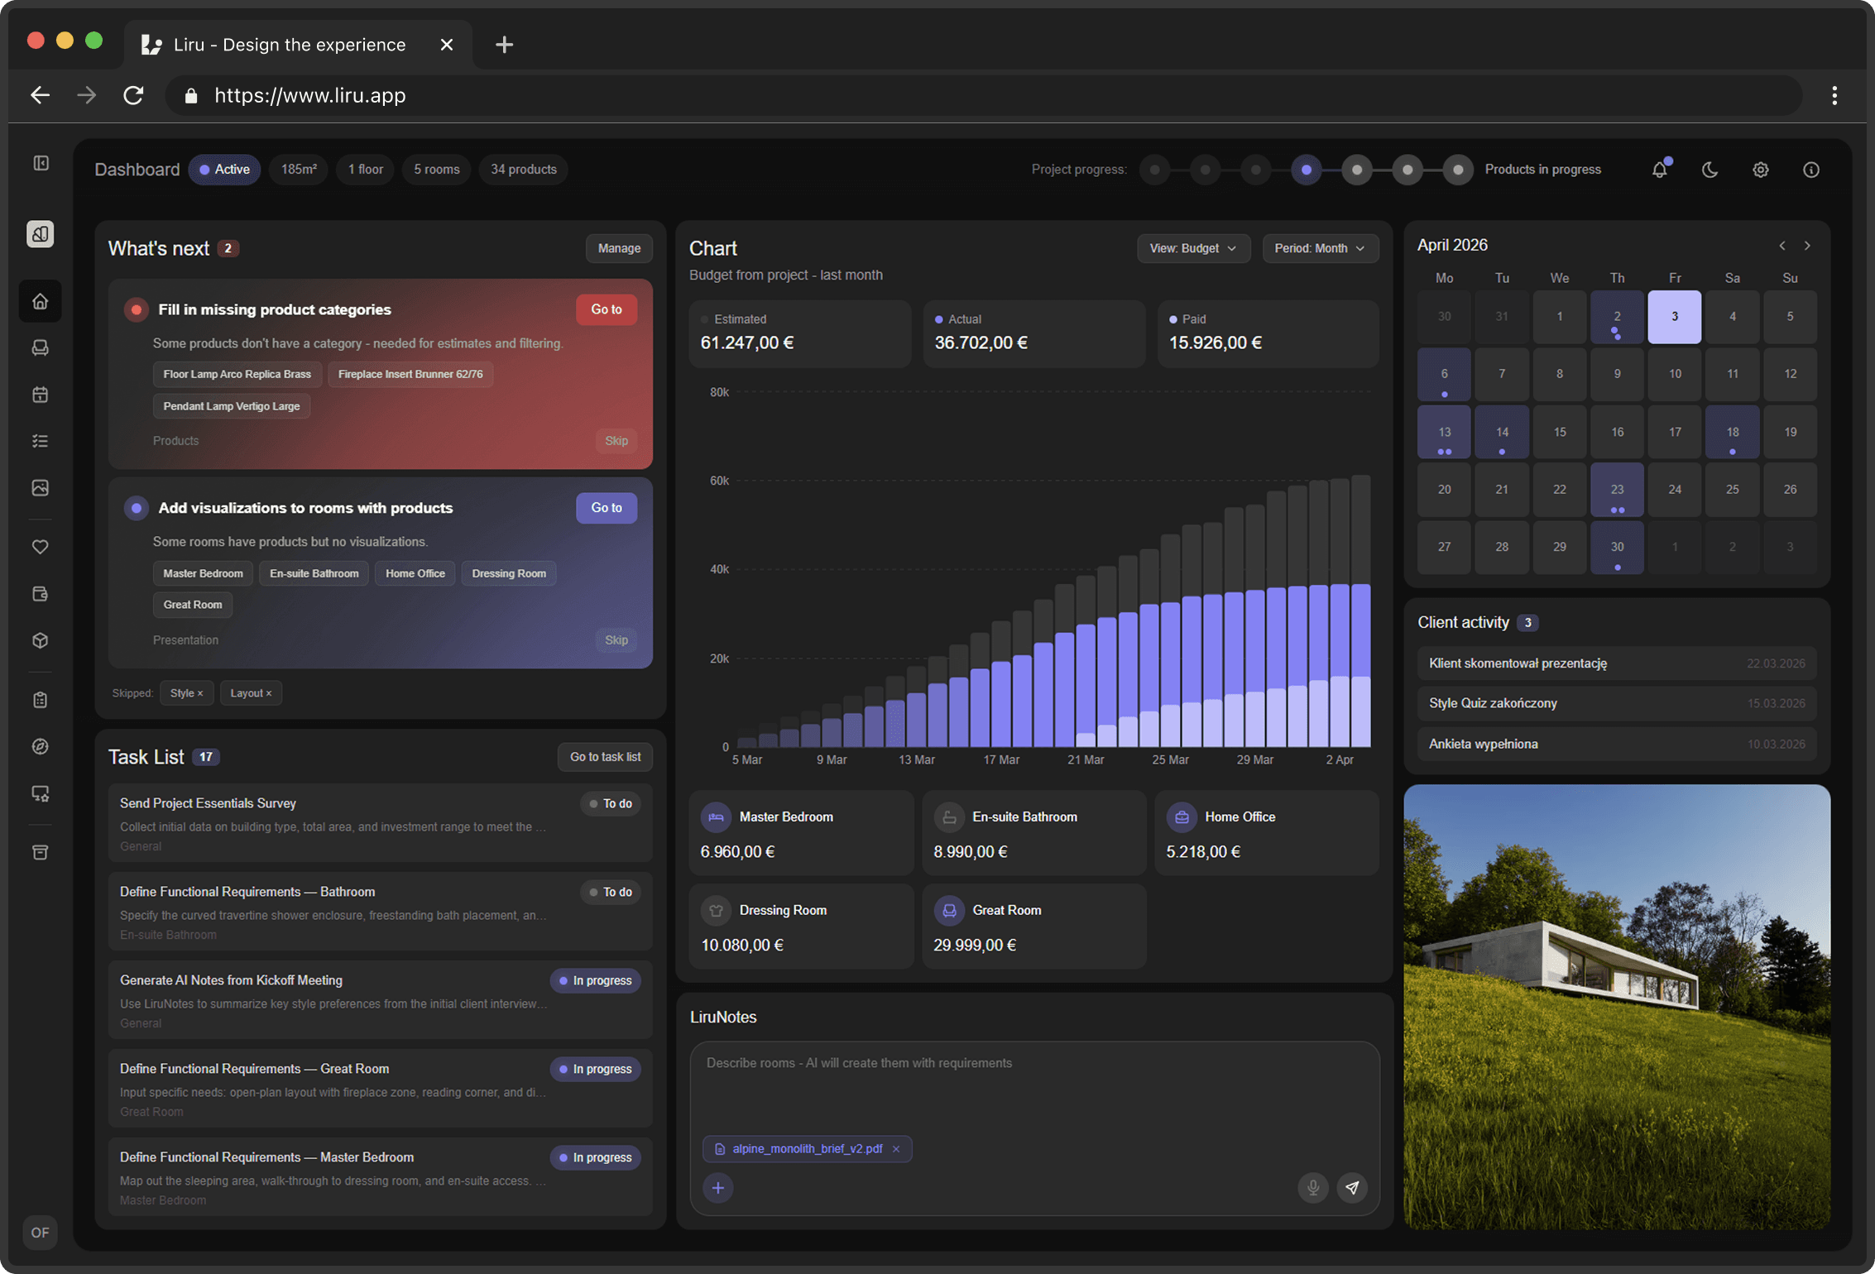
Task: Open the task checklist icon in sidebar
Action: pos(40,440)
